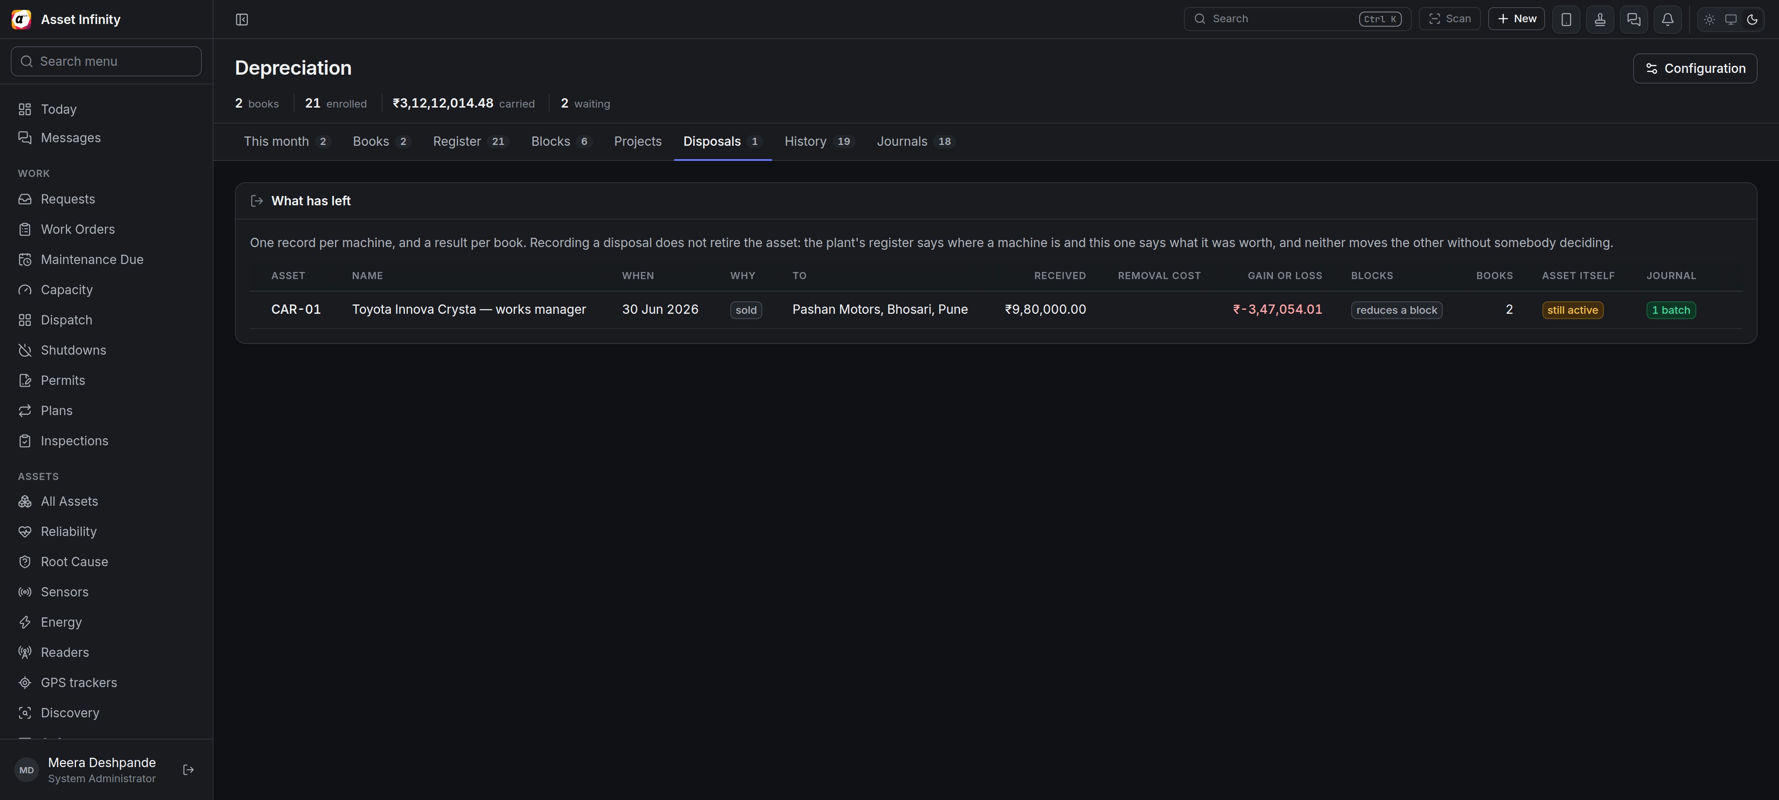Open All Assets in the sidebar
Screen dimensions: 1779x800
(x=106, y=501)
